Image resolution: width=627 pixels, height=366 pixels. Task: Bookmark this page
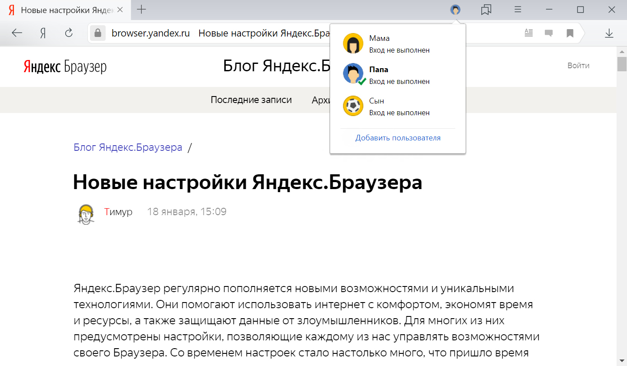point(570,33)
